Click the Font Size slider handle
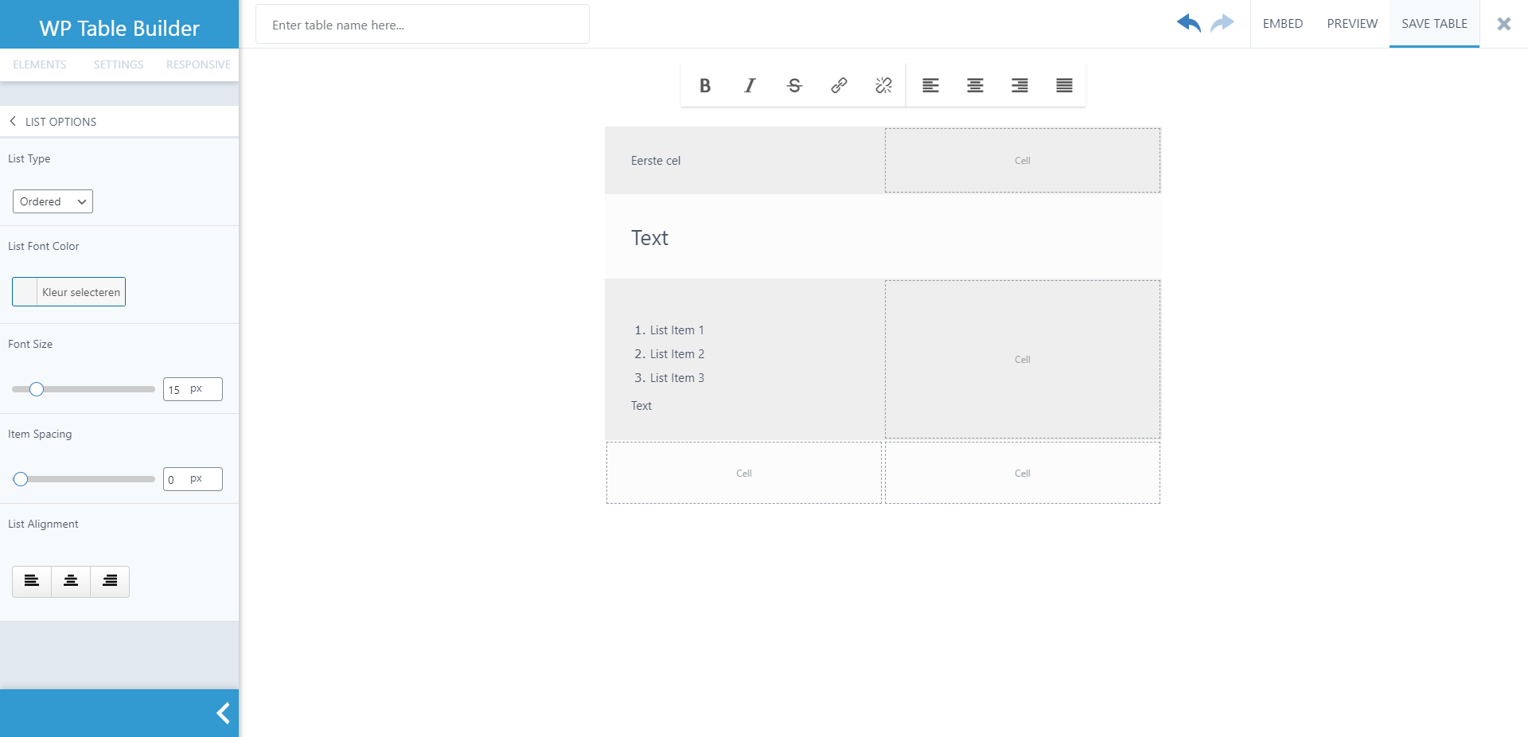Screen dimensions: 1528x737 37,389
